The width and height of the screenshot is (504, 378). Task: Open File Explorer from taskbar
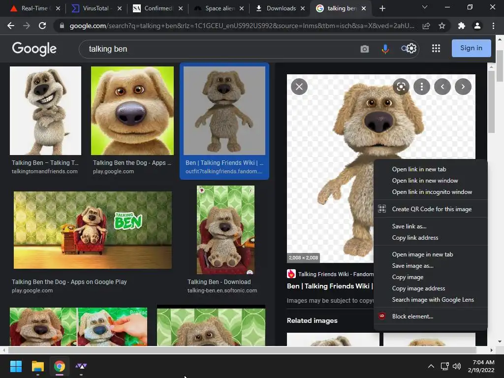coord(37,366)
